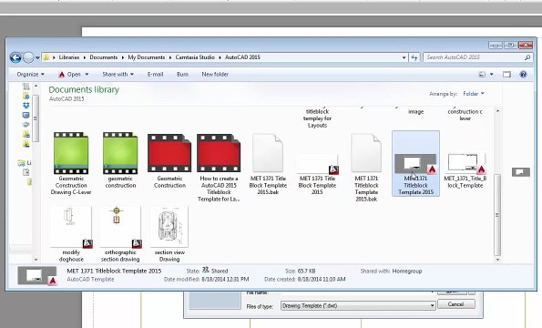Click the New folder command
This screenshot has width=542, height=328.
point(215,75)
